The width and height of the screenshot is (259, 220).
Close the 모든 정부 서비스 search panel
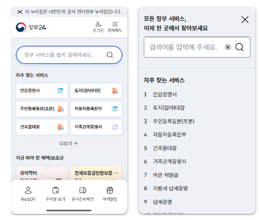245,20
